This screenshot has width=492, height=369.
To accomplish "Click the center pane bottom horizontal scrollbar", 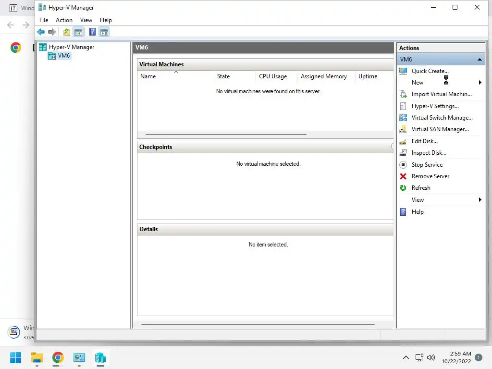I will pyautogui.click(x=258, y=324).
